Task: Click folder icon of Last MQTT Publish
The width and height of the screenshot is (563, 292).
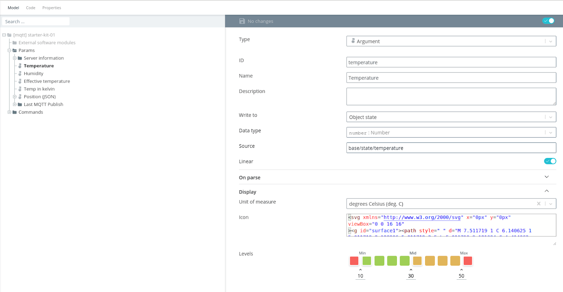Action: [20, 104]
